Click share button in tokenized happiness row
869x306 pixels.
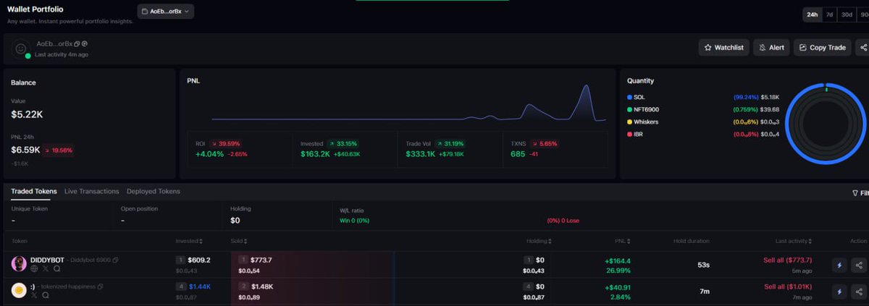859,292
